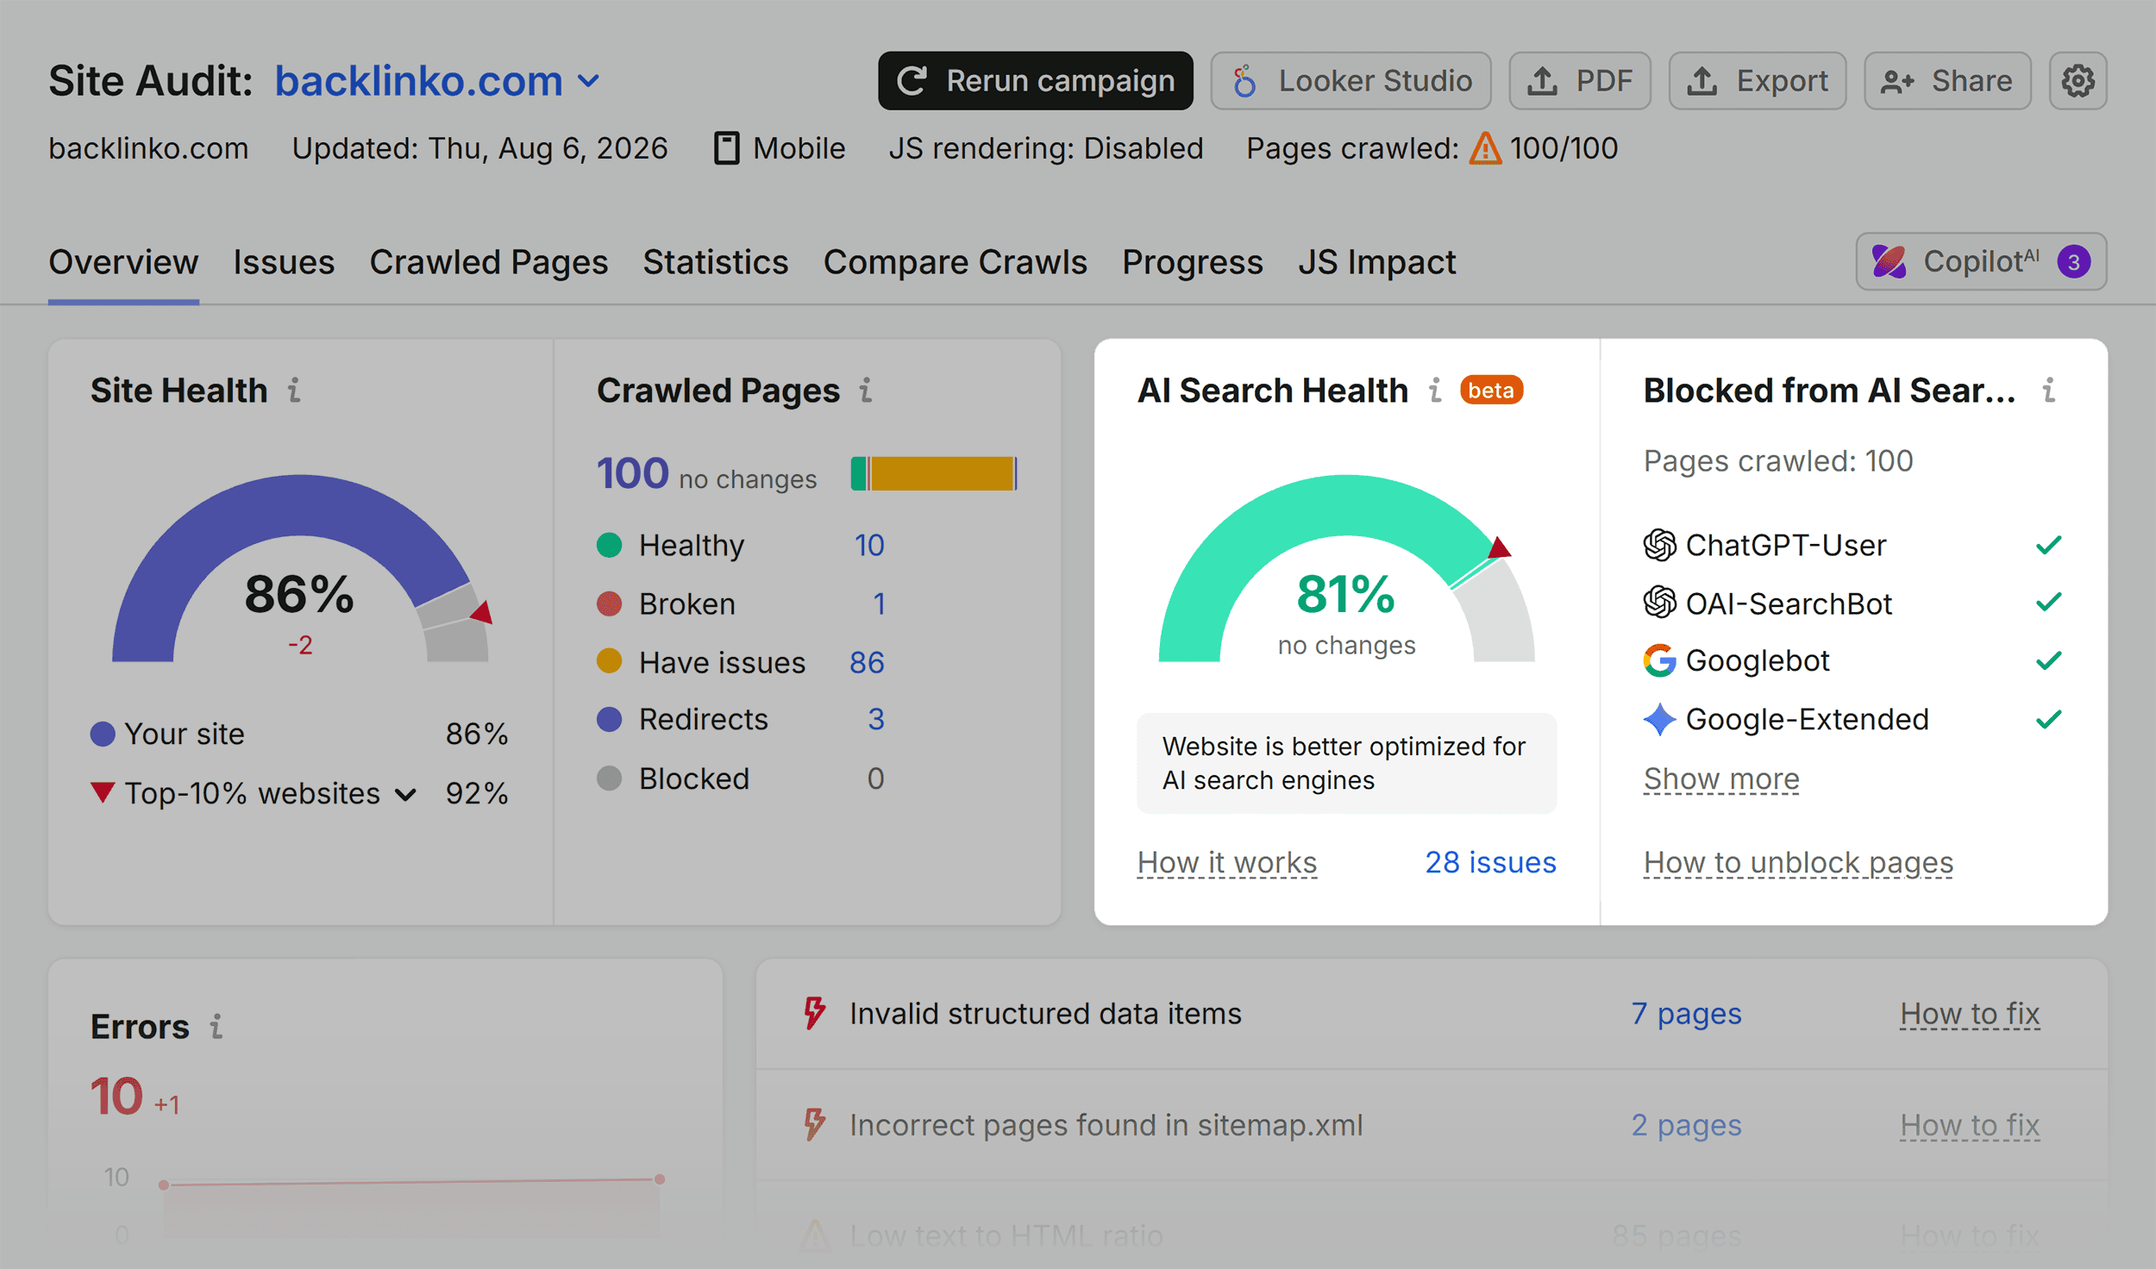Click the Healthy green dot swatch
Image resolution: width=2156 pixels, height=1269 pixels.
click(x=609, y=545)
